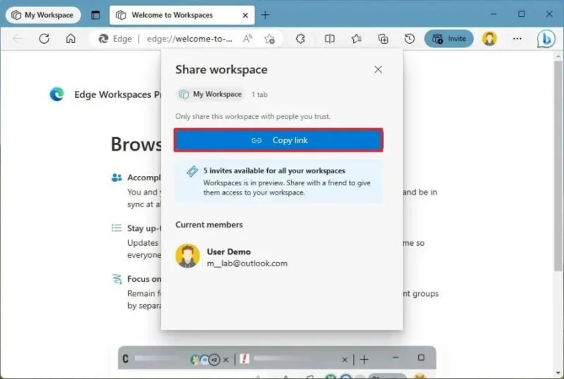The width and height of the screenshot is (564, 379).
Task: Add this page to favorites star
Action: click(x=269, y=39)
